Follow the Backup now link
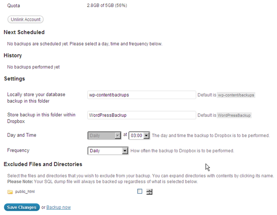 coord(58,207)
